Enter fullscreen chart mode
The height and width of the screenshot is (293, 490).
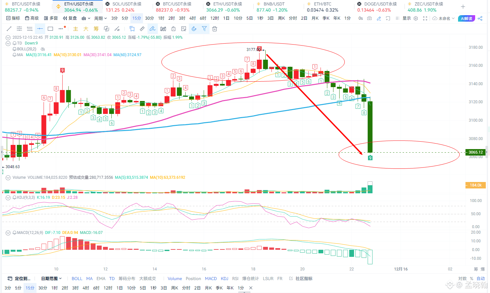coord(425,18)
